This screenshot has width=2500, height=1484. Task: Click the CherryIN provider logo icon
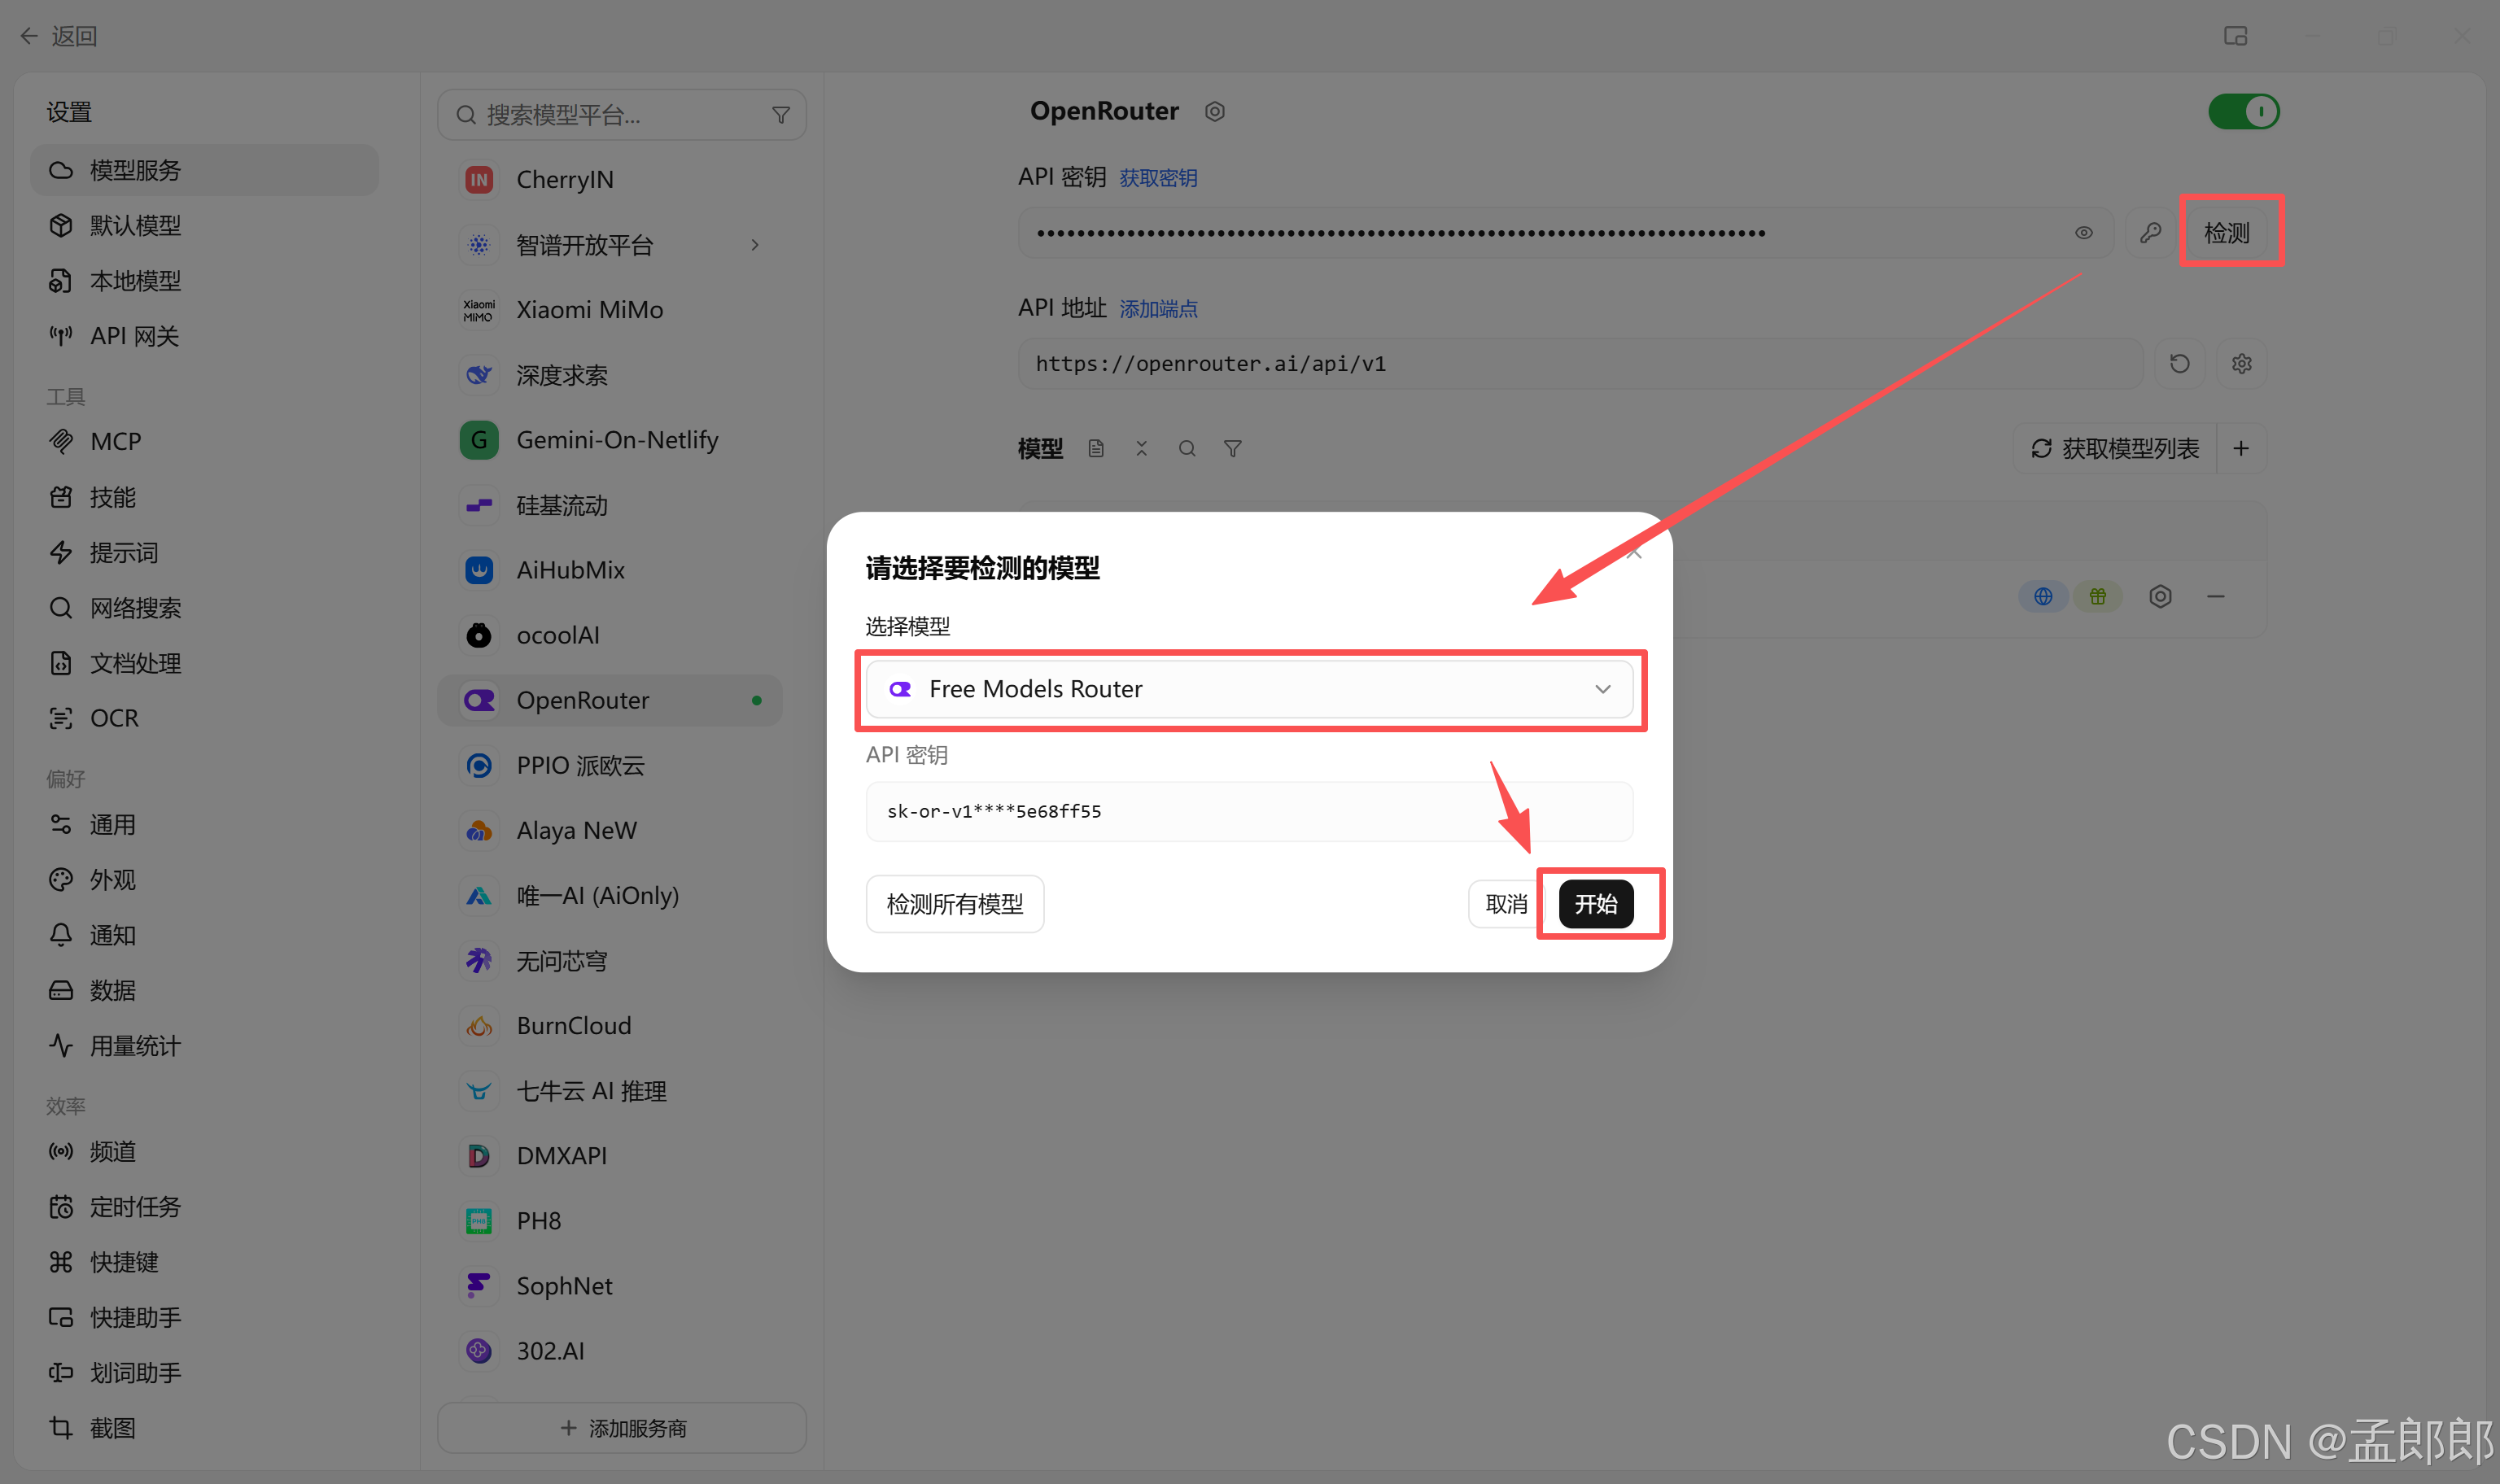pos(479,180)
